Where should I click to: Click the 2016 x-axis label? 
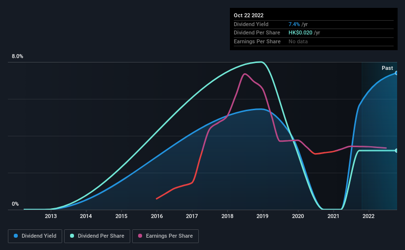point(157,216)
